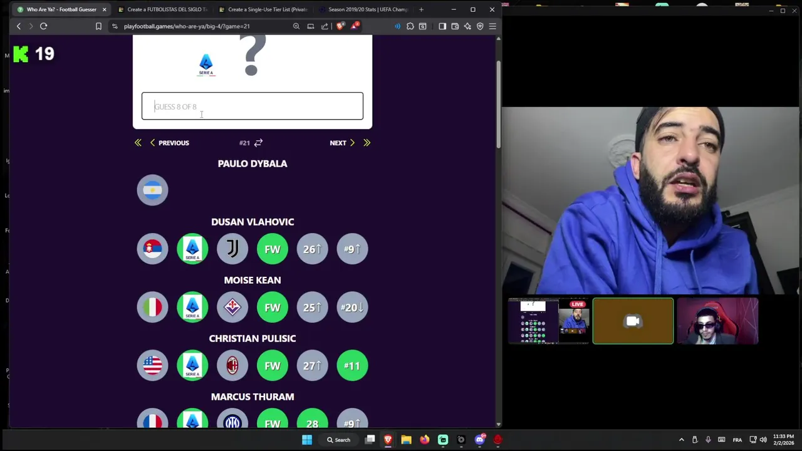Go to the PREVIOUS game
This screenshot has width=802, height=451.
169,143
